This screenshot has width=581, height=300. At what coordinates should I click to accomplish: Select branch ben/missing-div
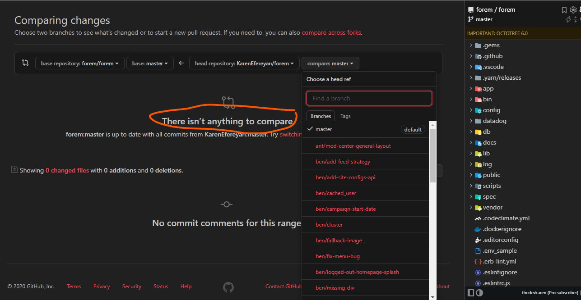[365, 287]
